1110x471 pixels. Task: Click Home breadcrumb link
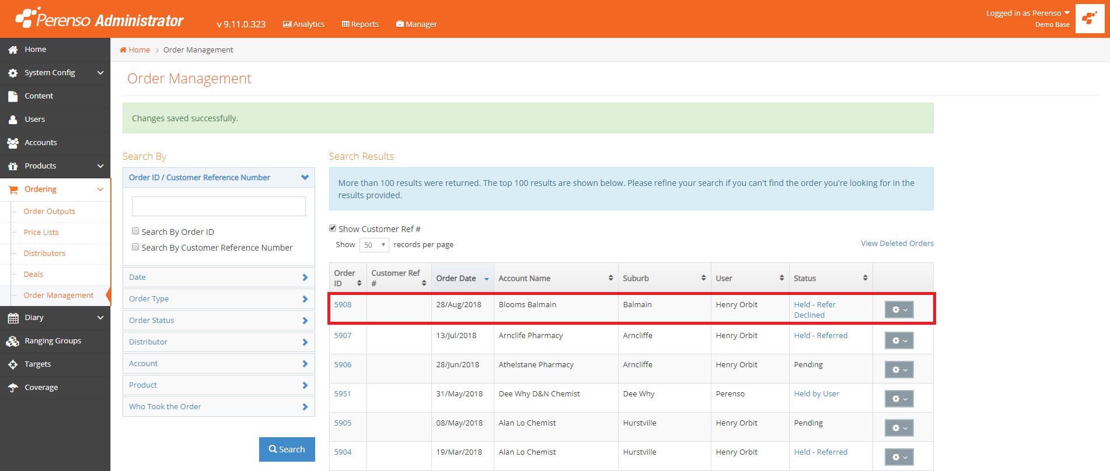[x=135, y=50]
